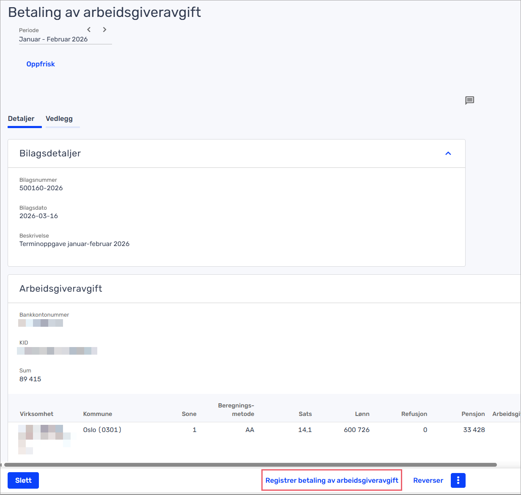
Task: Go to previous period with left chevron
Action: click(x=89, y=30)
